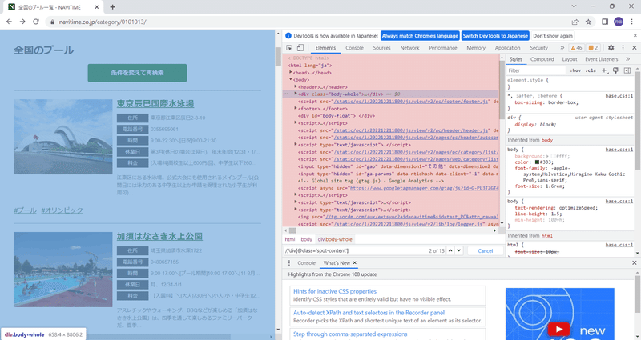641x340 pixels.
Task: Switch to the Sources tab
Action: coord(382,48)
